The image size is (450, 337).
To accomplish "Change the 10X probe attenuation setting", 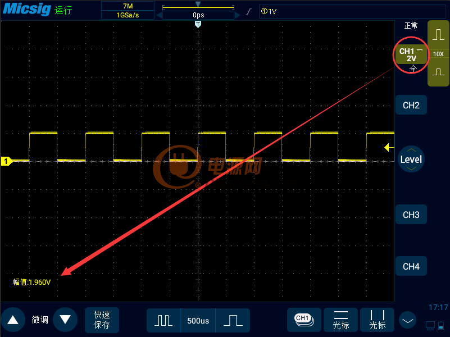I will tap(438, 54).
